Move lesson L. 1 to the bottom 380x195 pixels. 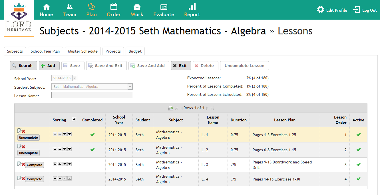[x=69, y=134]
